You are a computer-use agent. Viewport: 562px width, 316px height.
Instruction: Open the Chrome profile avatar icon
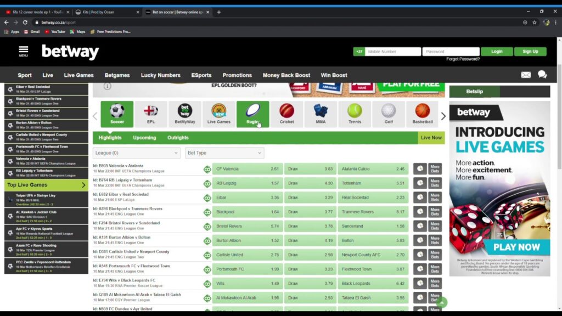[x=546, y=22]
